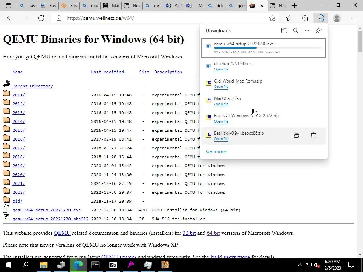The height and width of the screenshot is (272, 363).
Task: Click the 2020/ folder icon
Action: 6,173
